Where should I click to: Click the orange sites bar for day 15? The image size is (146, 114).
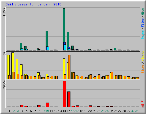pos(69,67)
